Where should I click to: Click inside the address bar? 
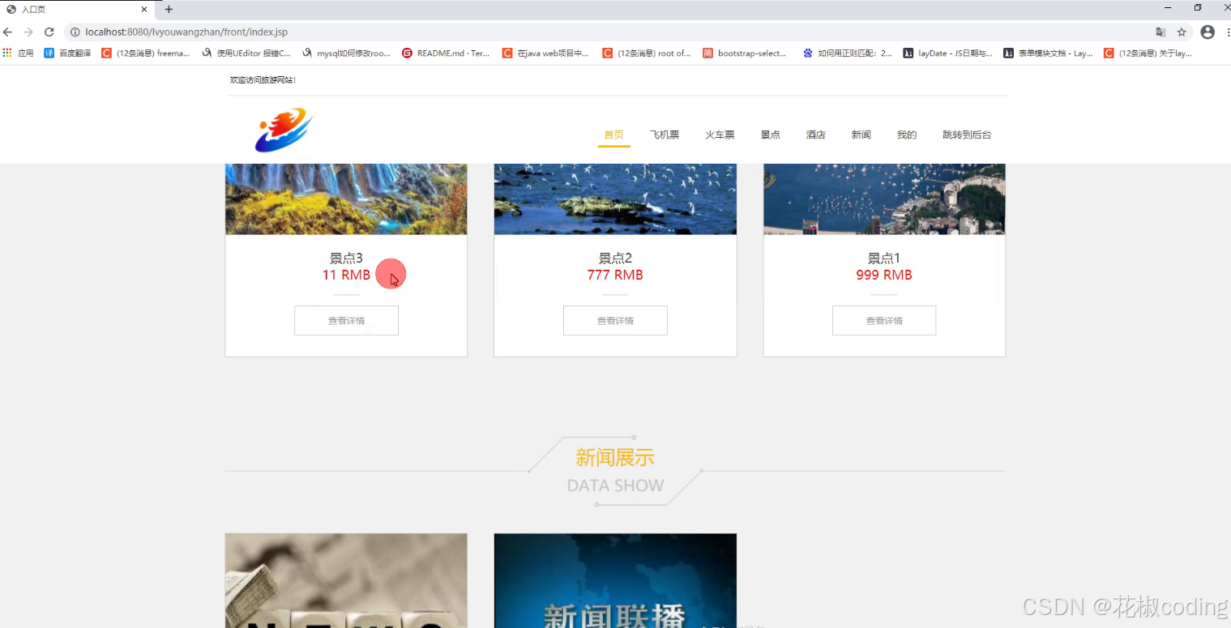coord(243,32)
